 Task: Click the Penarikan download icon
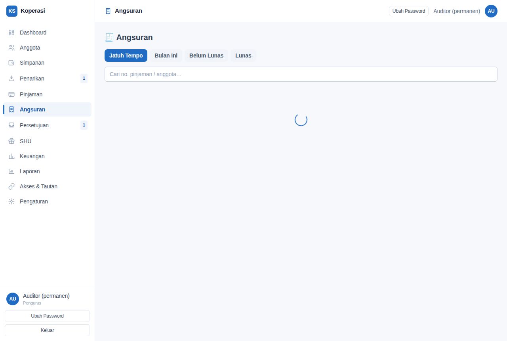(11, 79)
